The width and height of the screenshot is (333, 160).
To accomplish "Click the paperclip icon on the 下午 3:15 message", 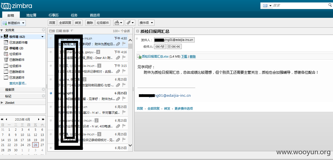I will click(x=118, y=71).
